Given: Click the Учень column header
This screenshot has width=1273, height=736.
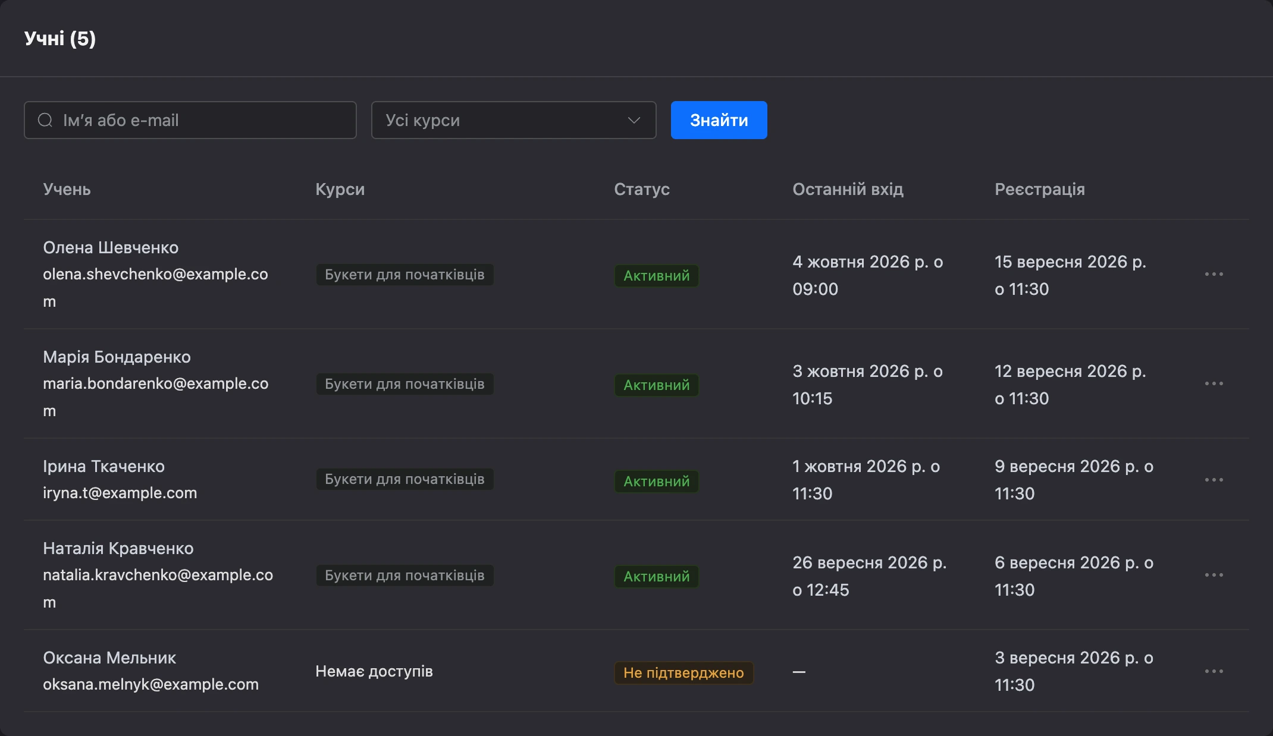Looking at the screenshot, I should click(67, 189).
